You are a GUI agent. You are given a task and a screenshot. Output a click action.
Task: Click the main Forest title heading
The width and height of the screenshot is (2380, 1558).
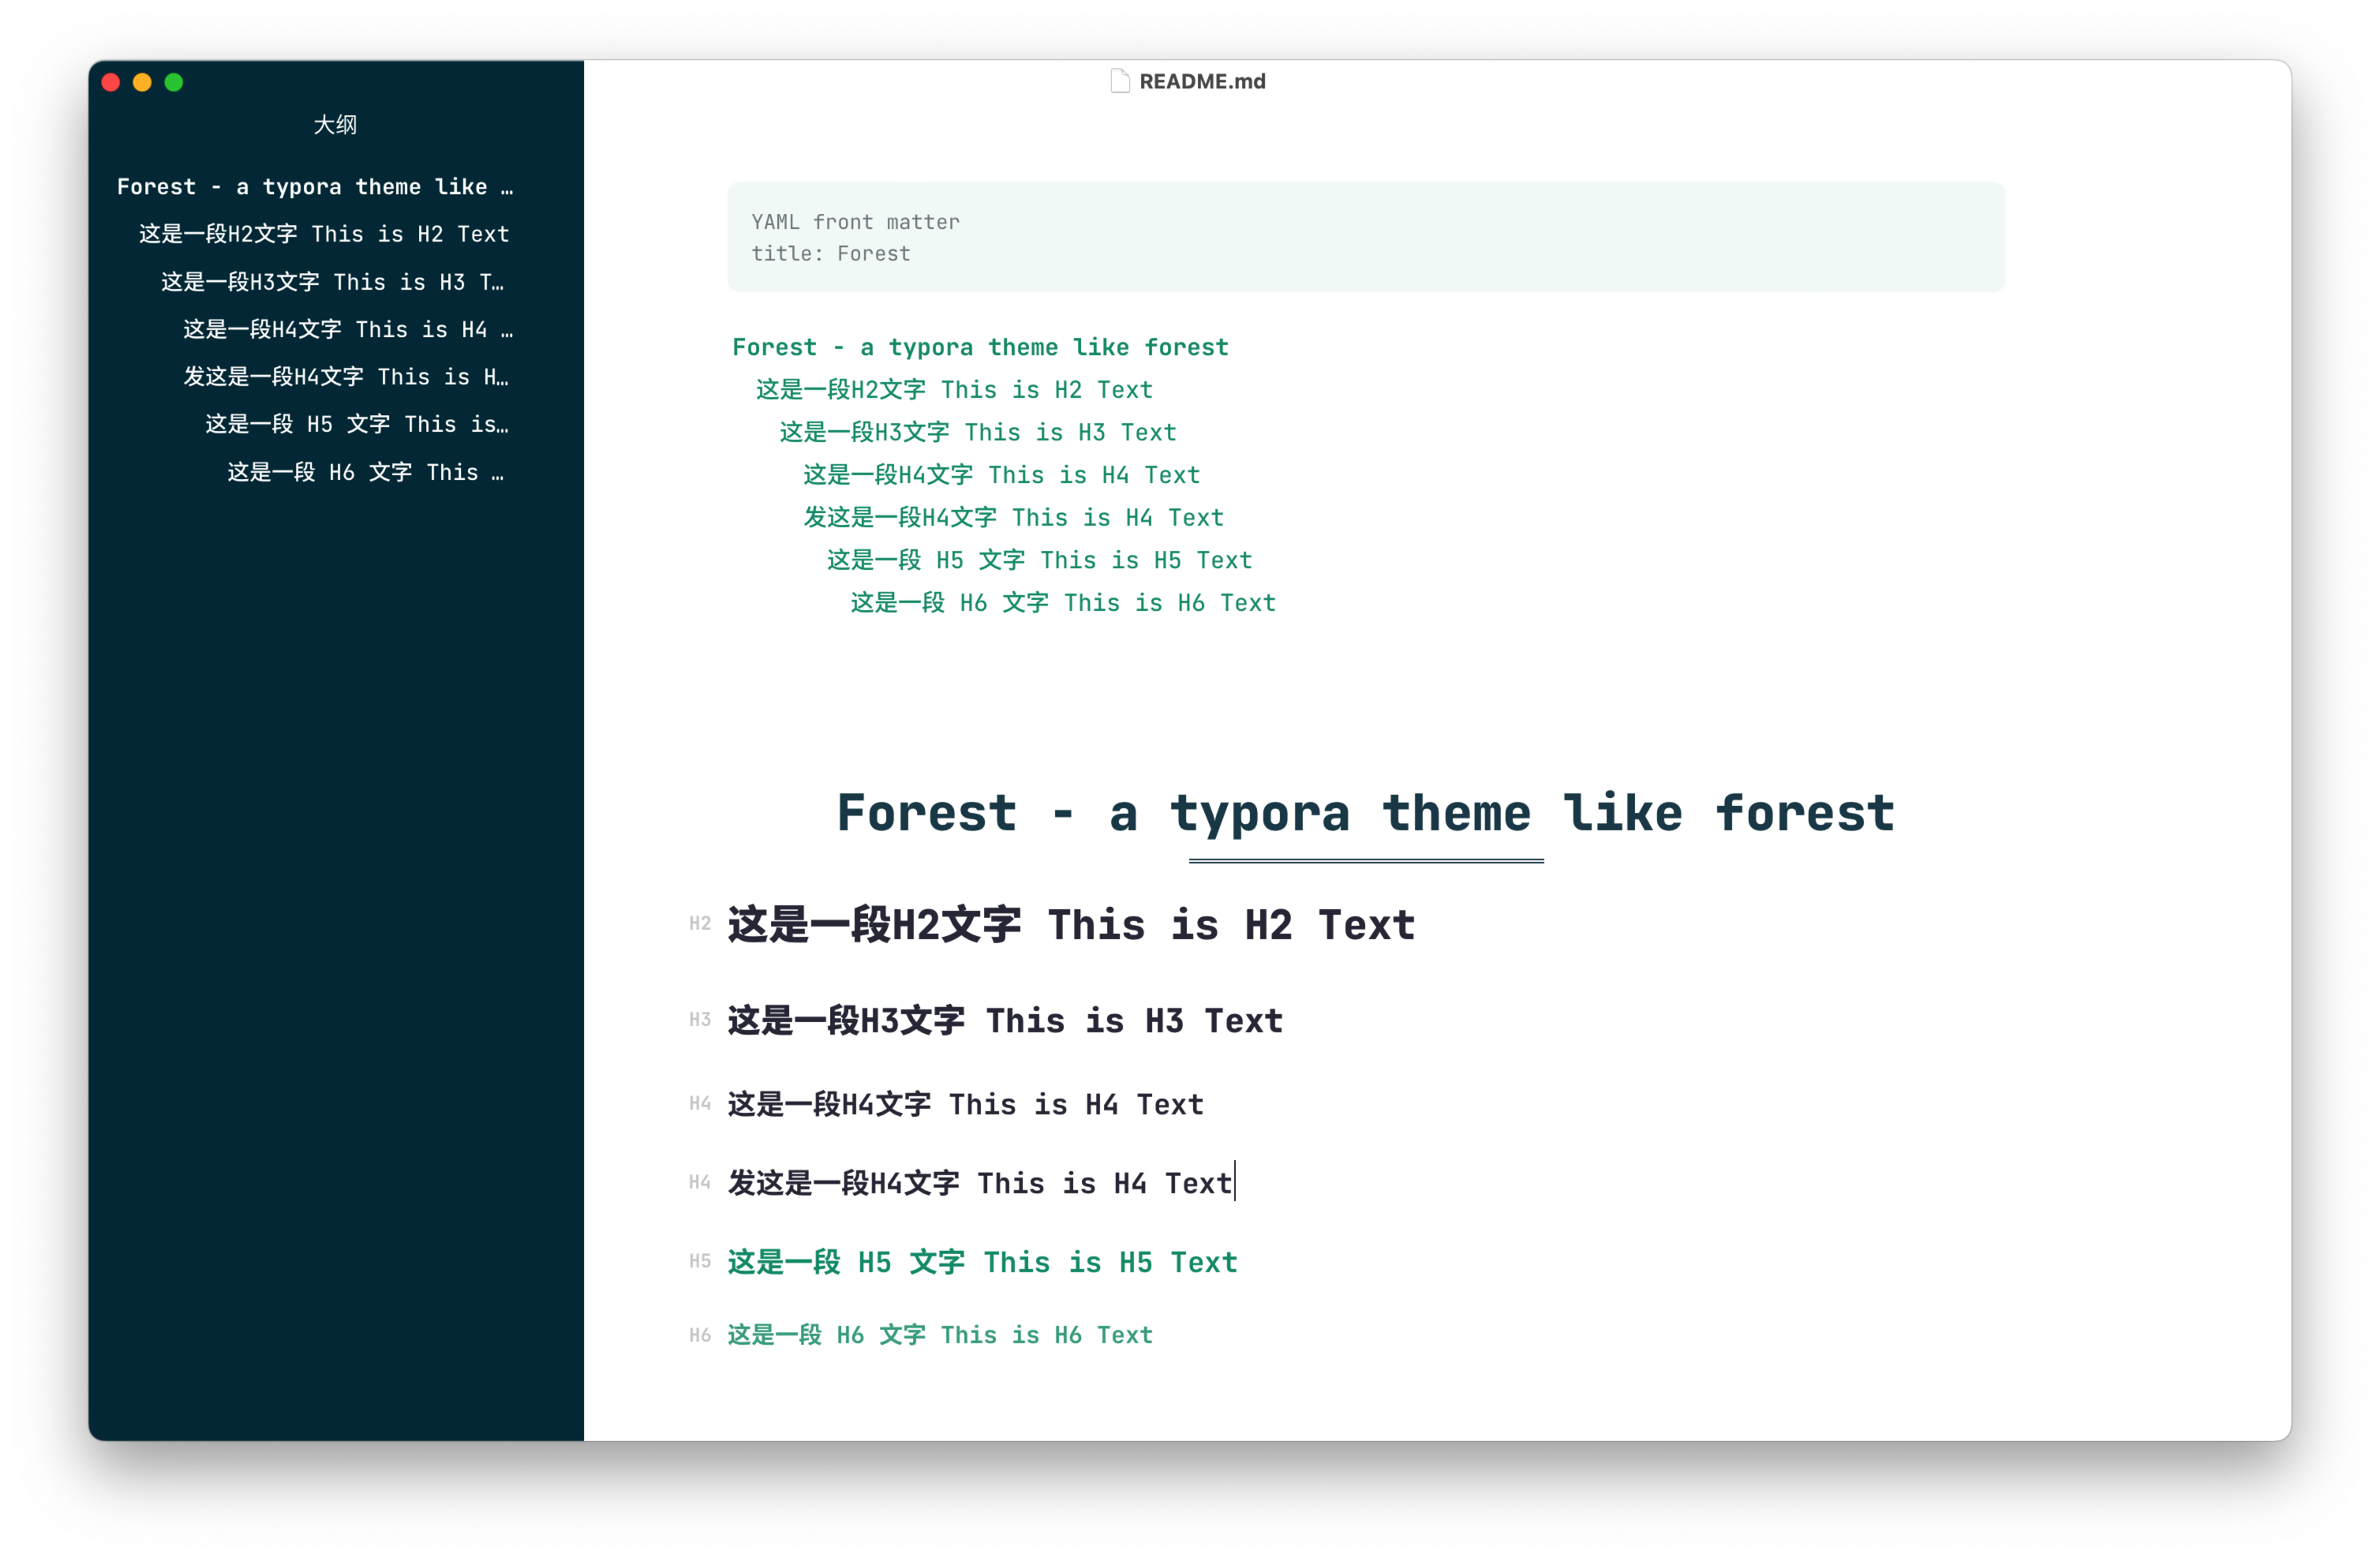[1365, 812]
